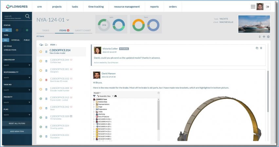Click the grey badge icon next to C.DESOFFICE.028
Image resolution: width=279 pixels, height=147 pixels.
coord(71,116)
